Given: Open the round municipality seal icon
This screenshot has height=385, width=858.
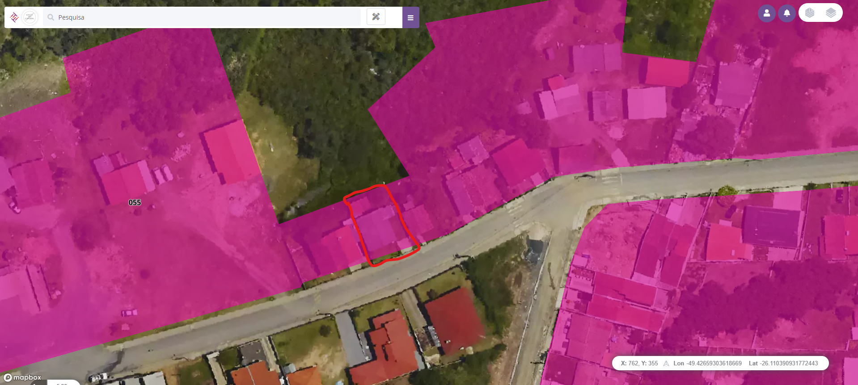Looking at the screenshot, I should point(30,17).
